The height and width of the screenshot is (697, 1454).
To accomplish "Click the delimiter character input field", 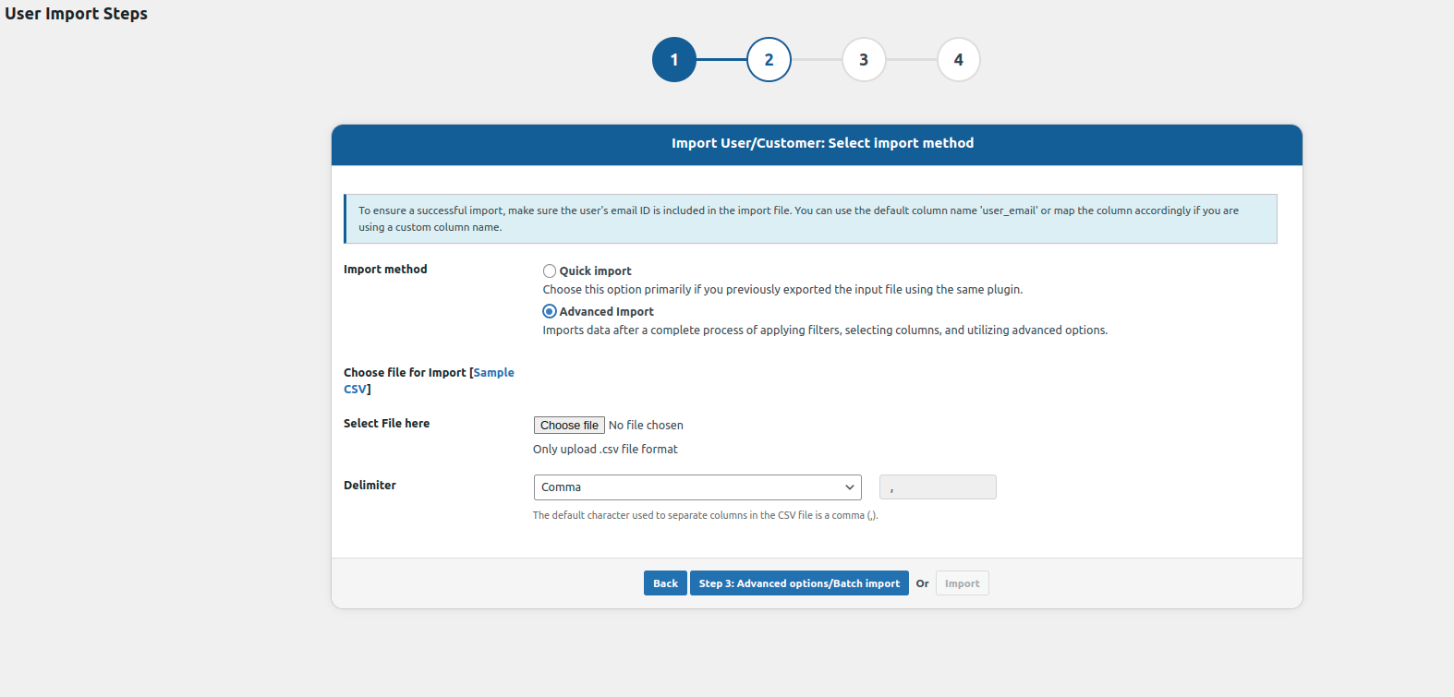I will point(937,487).
